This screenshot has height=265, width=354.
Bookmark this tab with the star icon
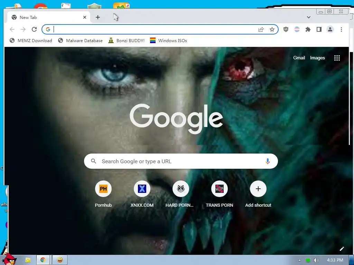272,29
